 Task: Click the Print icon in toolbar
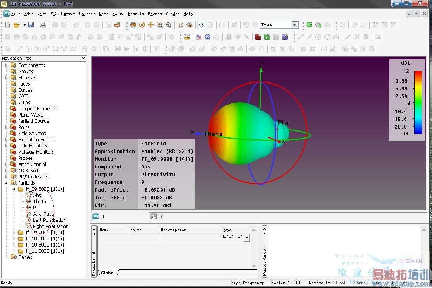click(43, 25)
